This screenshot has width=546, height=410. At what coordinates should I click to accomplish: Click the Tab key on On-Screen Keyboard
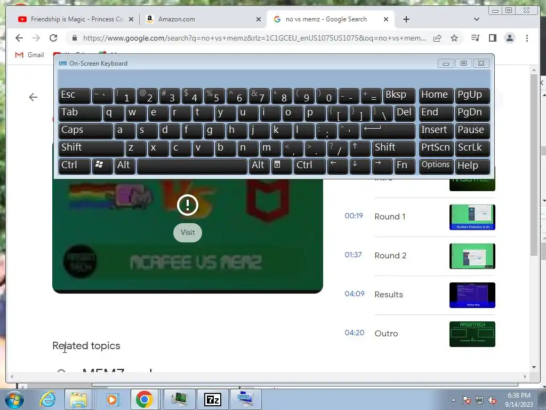pyautogui.click(x=80, y=113)
